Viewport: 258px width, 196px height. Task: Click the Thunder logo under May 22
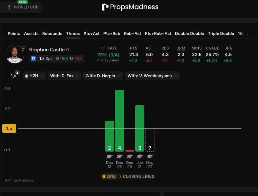click(150, 156)
